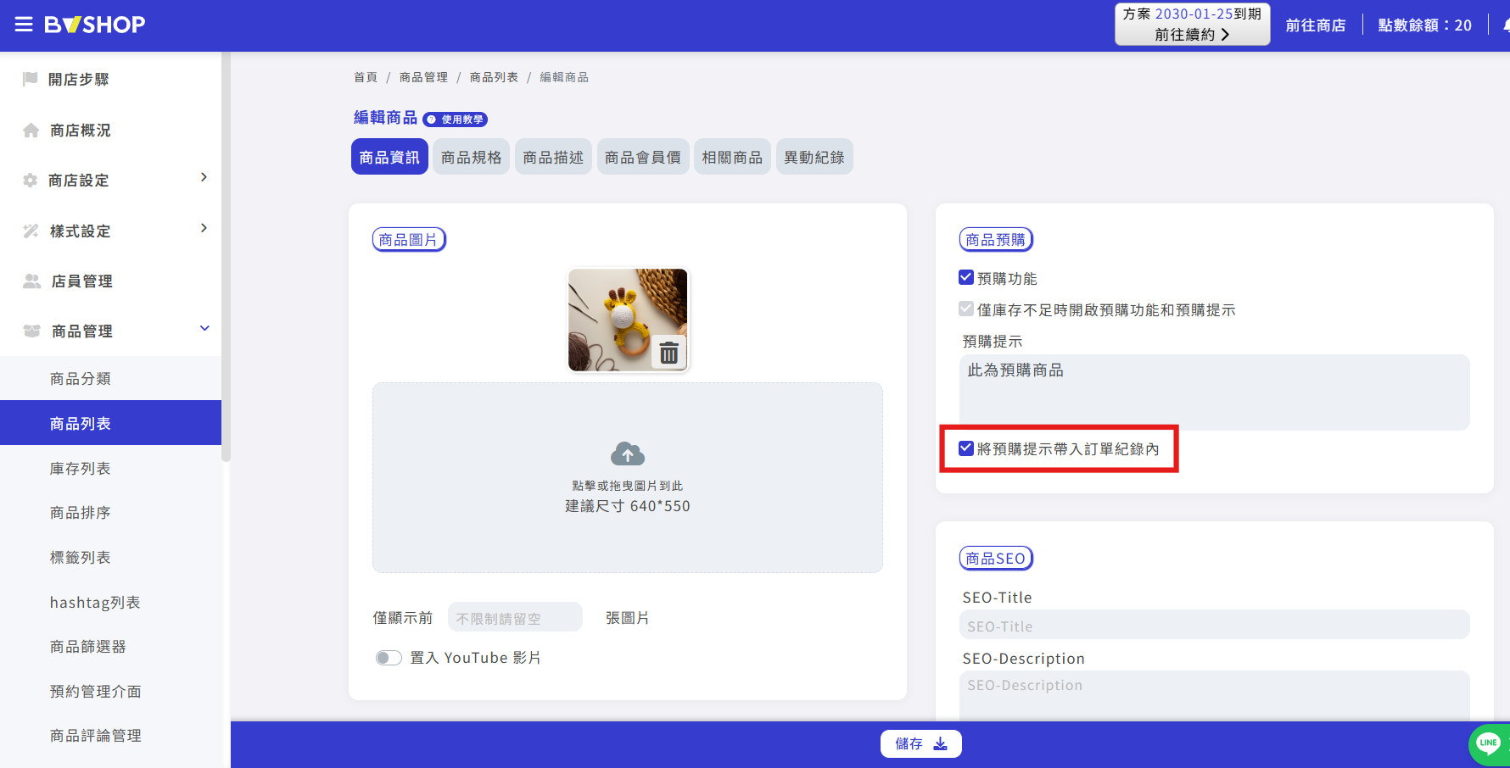Collapse the 商品管理 chevron
This screenshot has height=768, width=1510.
(x=204, y=328)
